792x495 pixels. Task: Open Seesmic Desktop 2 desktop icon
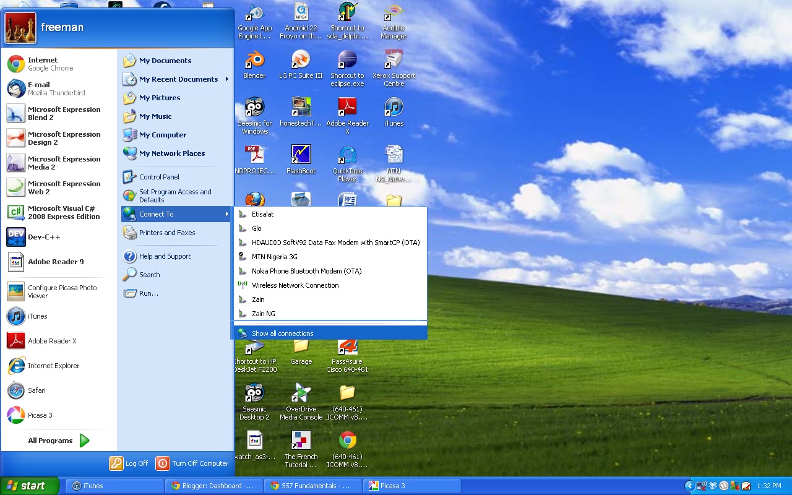tap(255, 402)
